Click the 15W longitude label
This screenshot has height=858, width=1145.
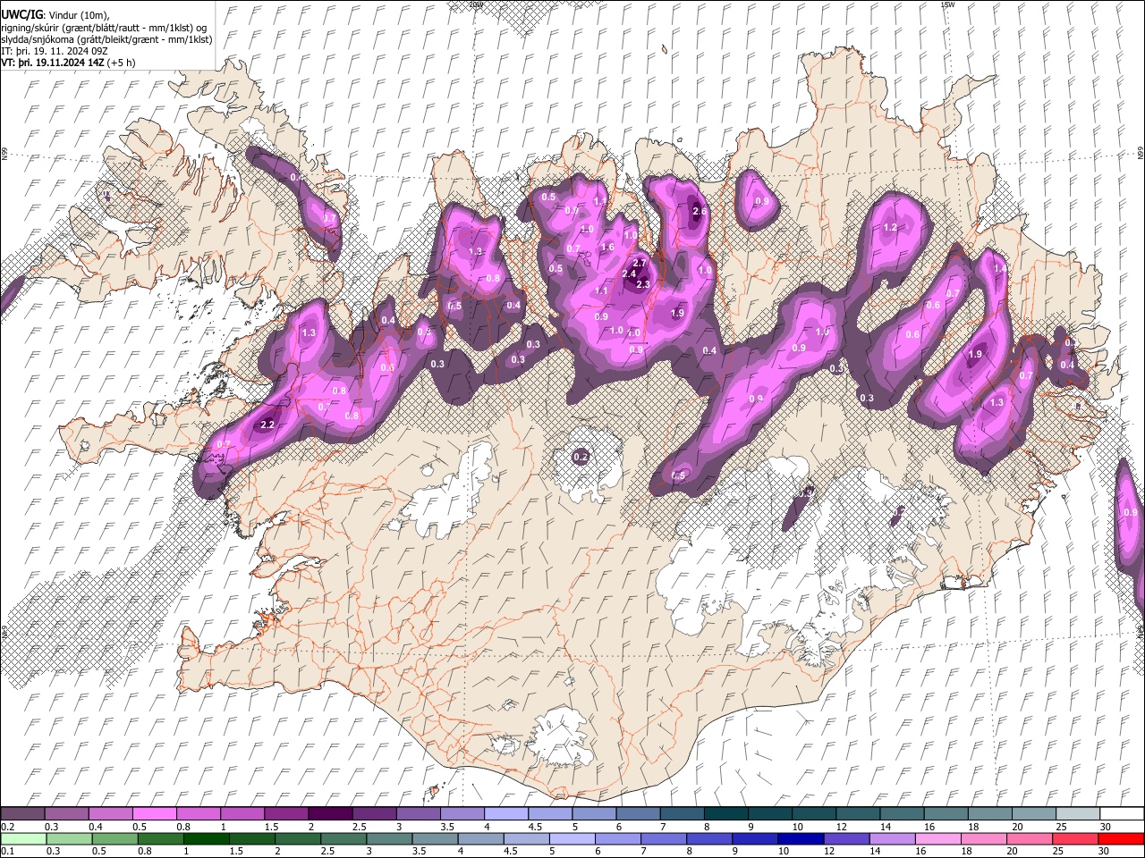click(x=947, y=4)
